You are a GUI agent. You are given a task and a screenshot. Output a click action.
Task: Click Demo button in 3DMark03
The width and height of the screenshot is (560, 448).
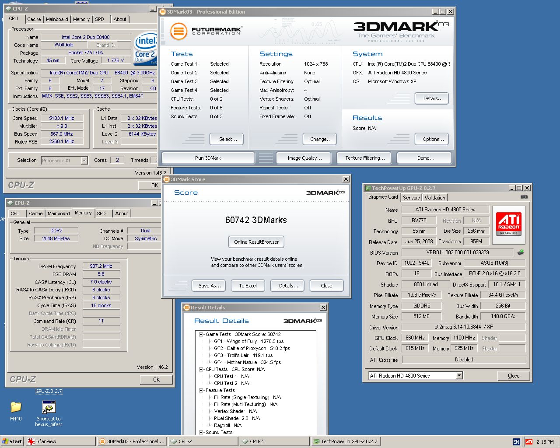pos(425,158)
